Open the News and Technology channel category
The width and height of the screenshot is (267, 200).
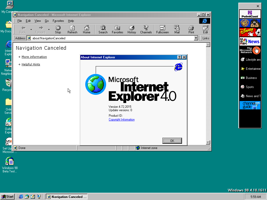[x=250, y=96]
